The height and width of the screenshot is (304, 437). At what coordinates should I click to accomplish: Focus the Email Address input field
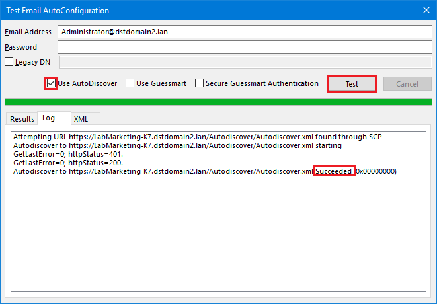[245, 32]
